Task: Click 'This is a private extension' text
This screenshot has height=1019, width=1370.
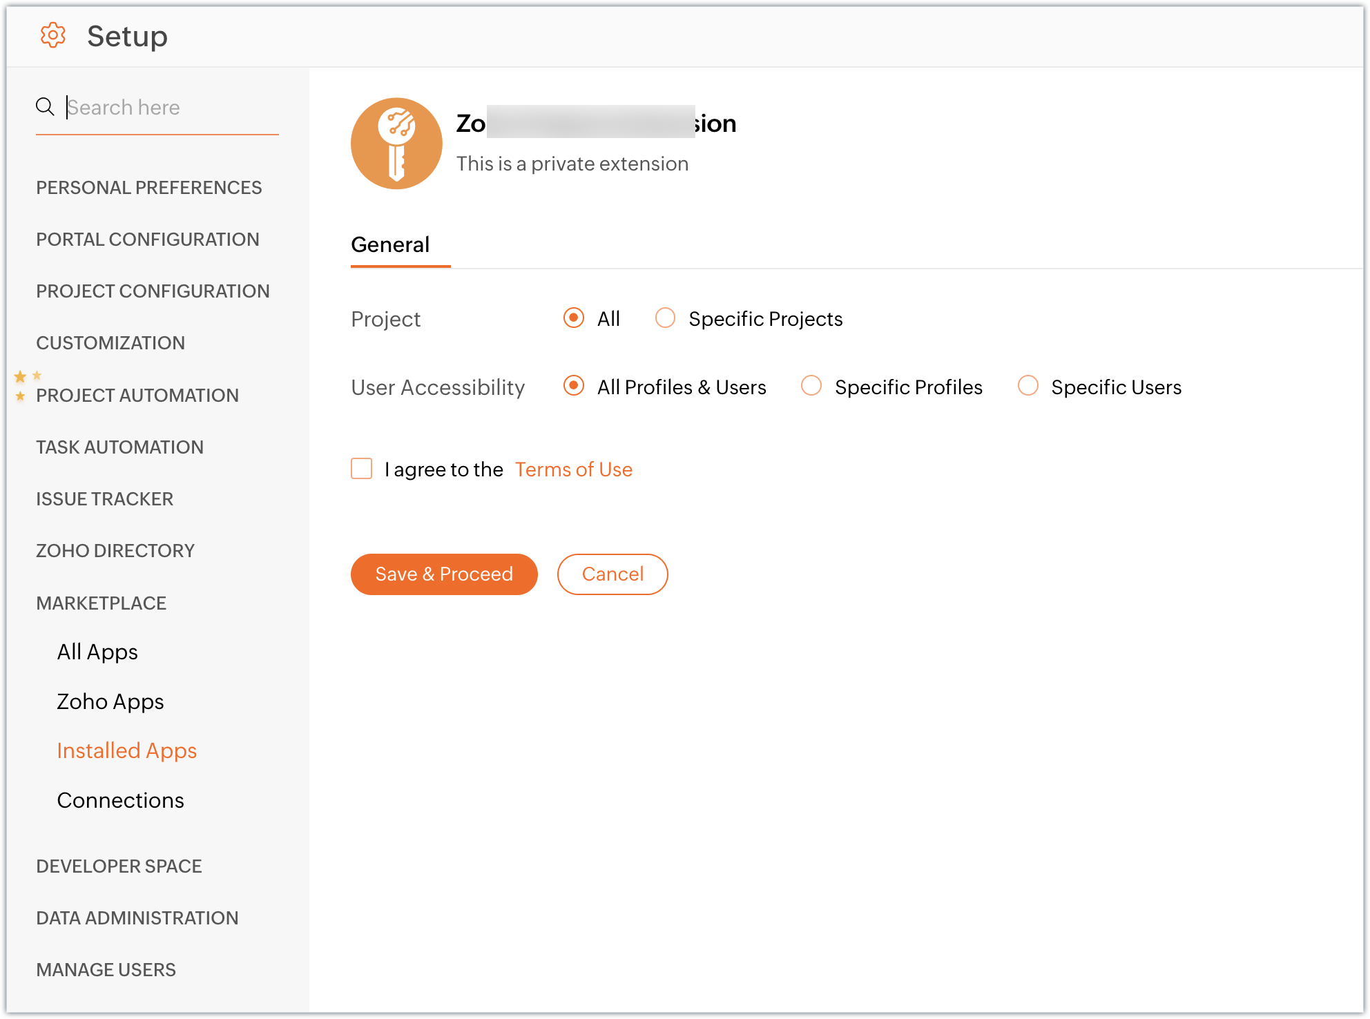Action: [572, 164]
